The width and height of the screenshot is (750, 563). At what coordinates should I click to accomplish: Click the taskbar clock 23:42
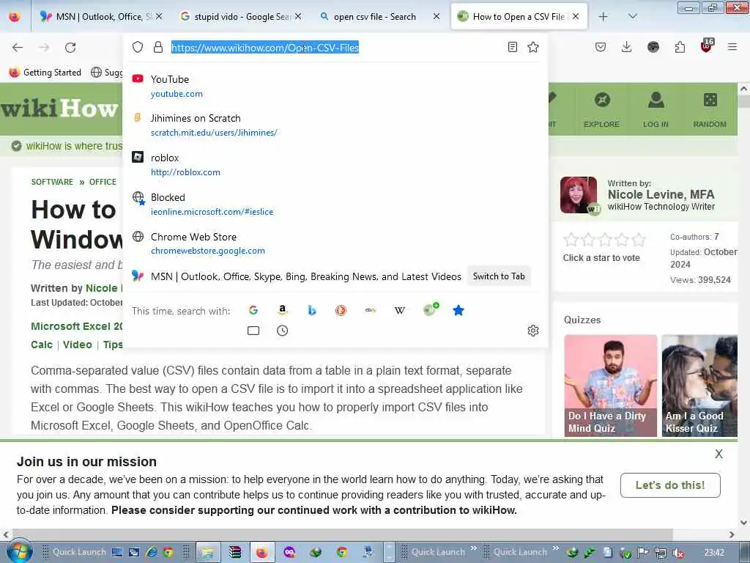[x=714, y=553]
